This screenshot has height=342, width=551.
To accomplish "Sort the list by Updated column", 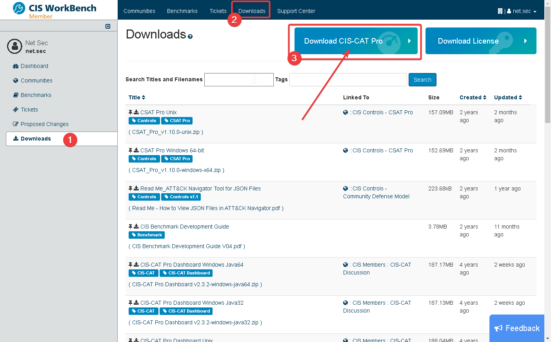I will 508,97.
